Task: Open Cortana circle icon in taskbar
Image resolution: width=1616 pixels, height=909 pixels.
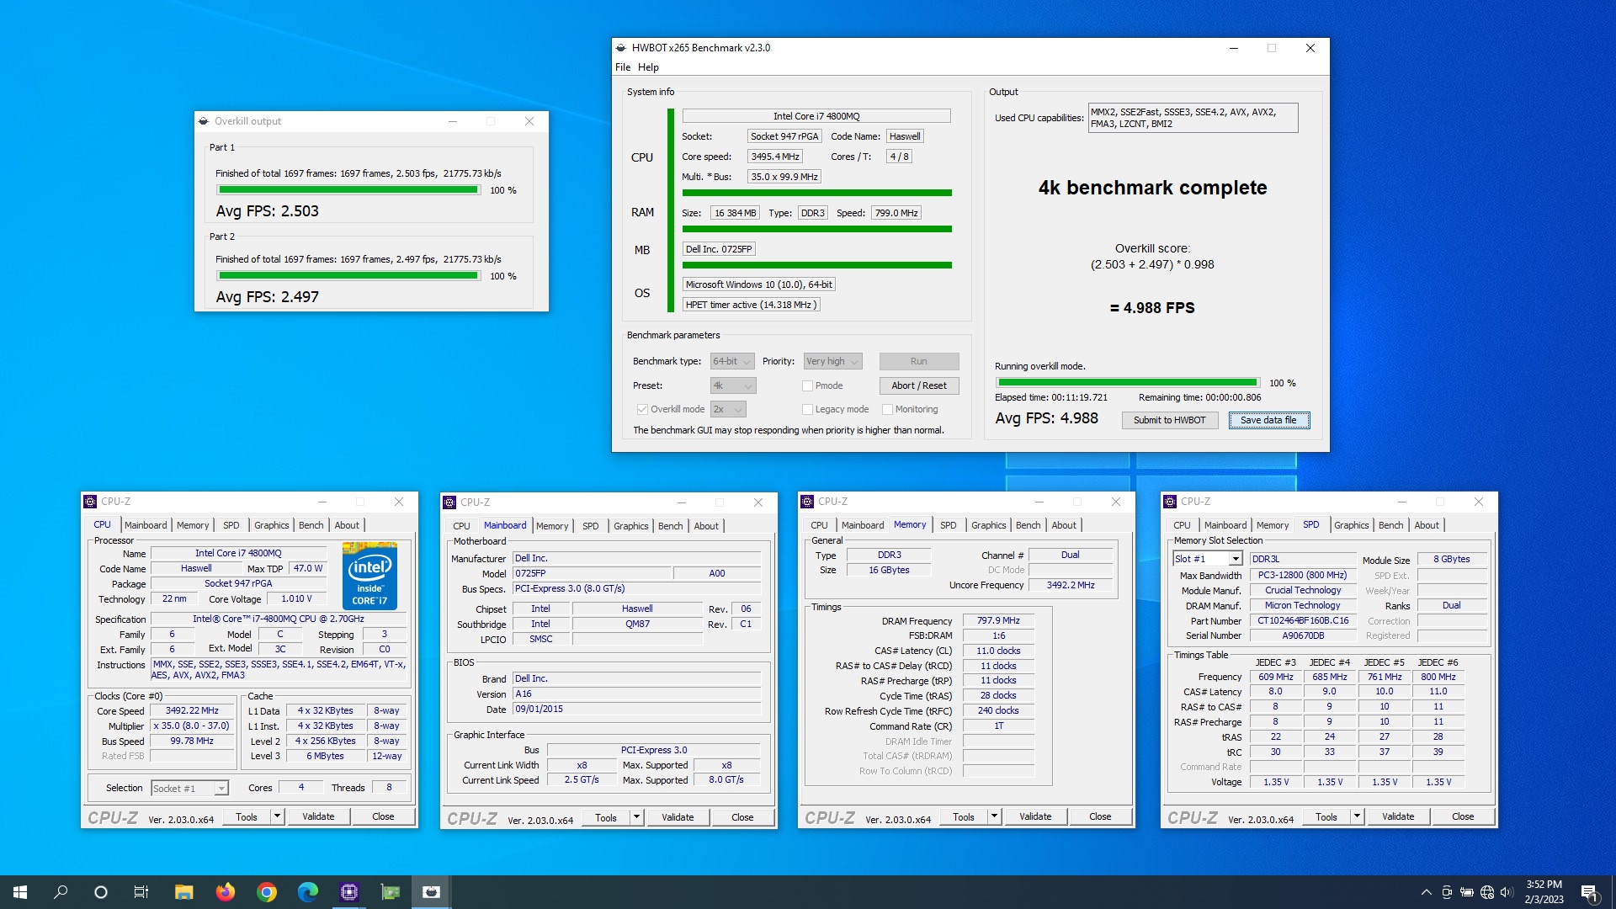Action: [x=101, y=892]
